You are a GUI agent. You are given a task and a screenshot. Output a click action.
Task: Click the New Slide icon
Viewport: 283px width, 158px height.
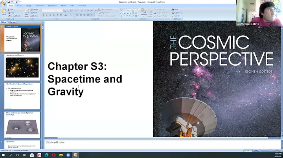click(27, 11)
